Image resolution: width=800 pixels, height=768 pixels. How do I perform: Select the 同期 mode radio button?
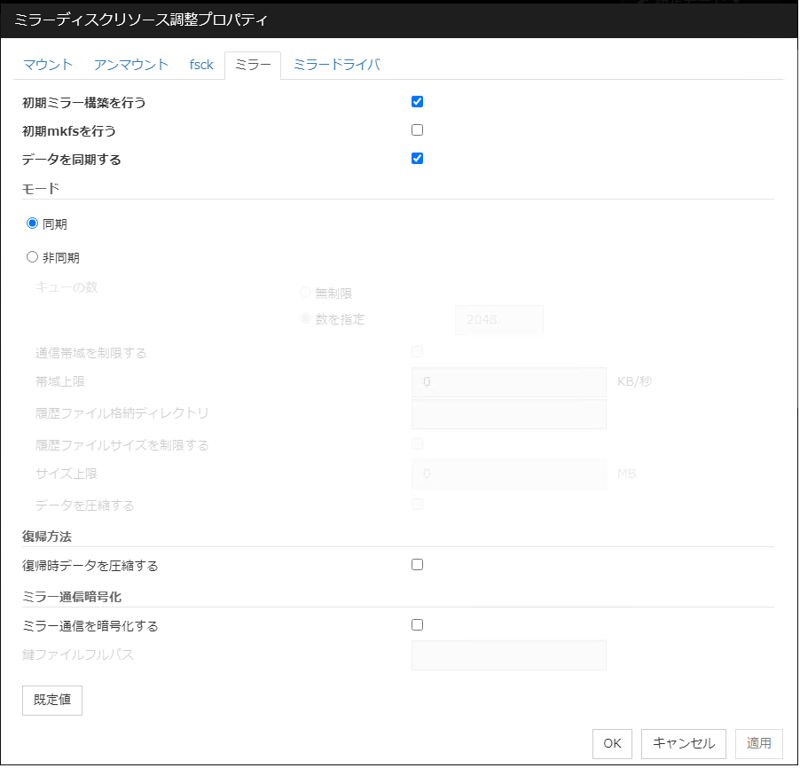pos(33,223)
